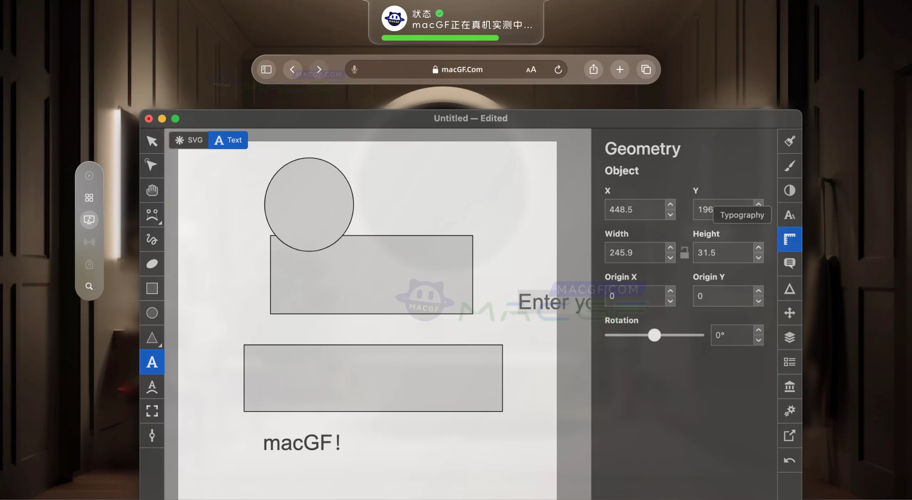
Task: Select the Ellipse shape tool
Action: pyautogui.click(x=152, y=313)
